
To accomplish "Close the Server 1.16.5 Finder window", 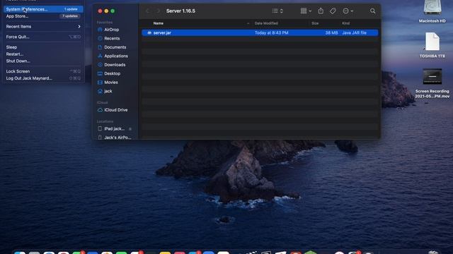I will (x=100, y=11).
